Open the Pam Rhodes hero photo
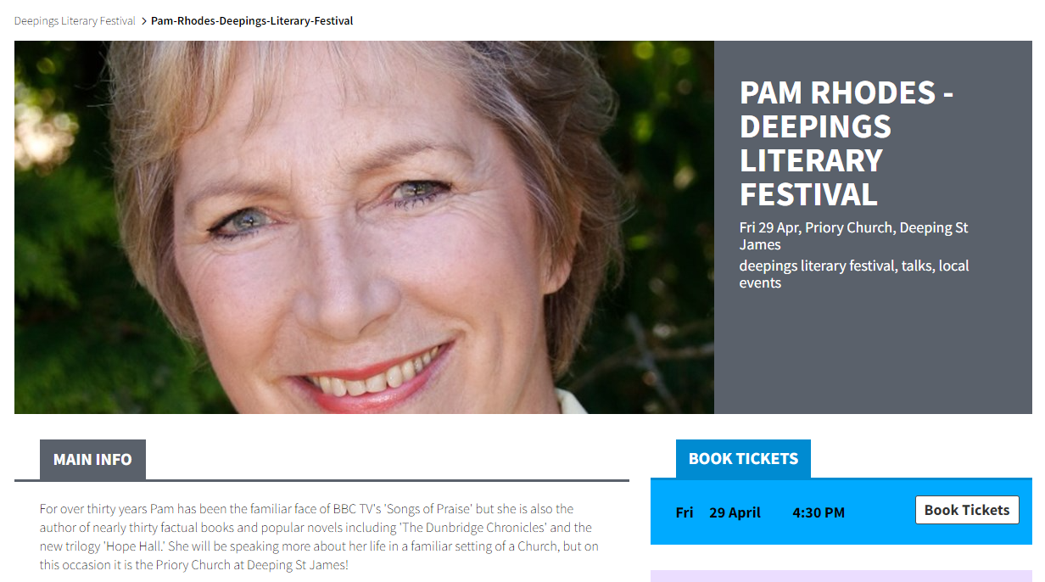Viewport: 1045px width, 582px height. [x=364, y=227]
